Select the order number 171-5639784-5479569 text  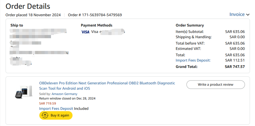click(x=102, y=15)
